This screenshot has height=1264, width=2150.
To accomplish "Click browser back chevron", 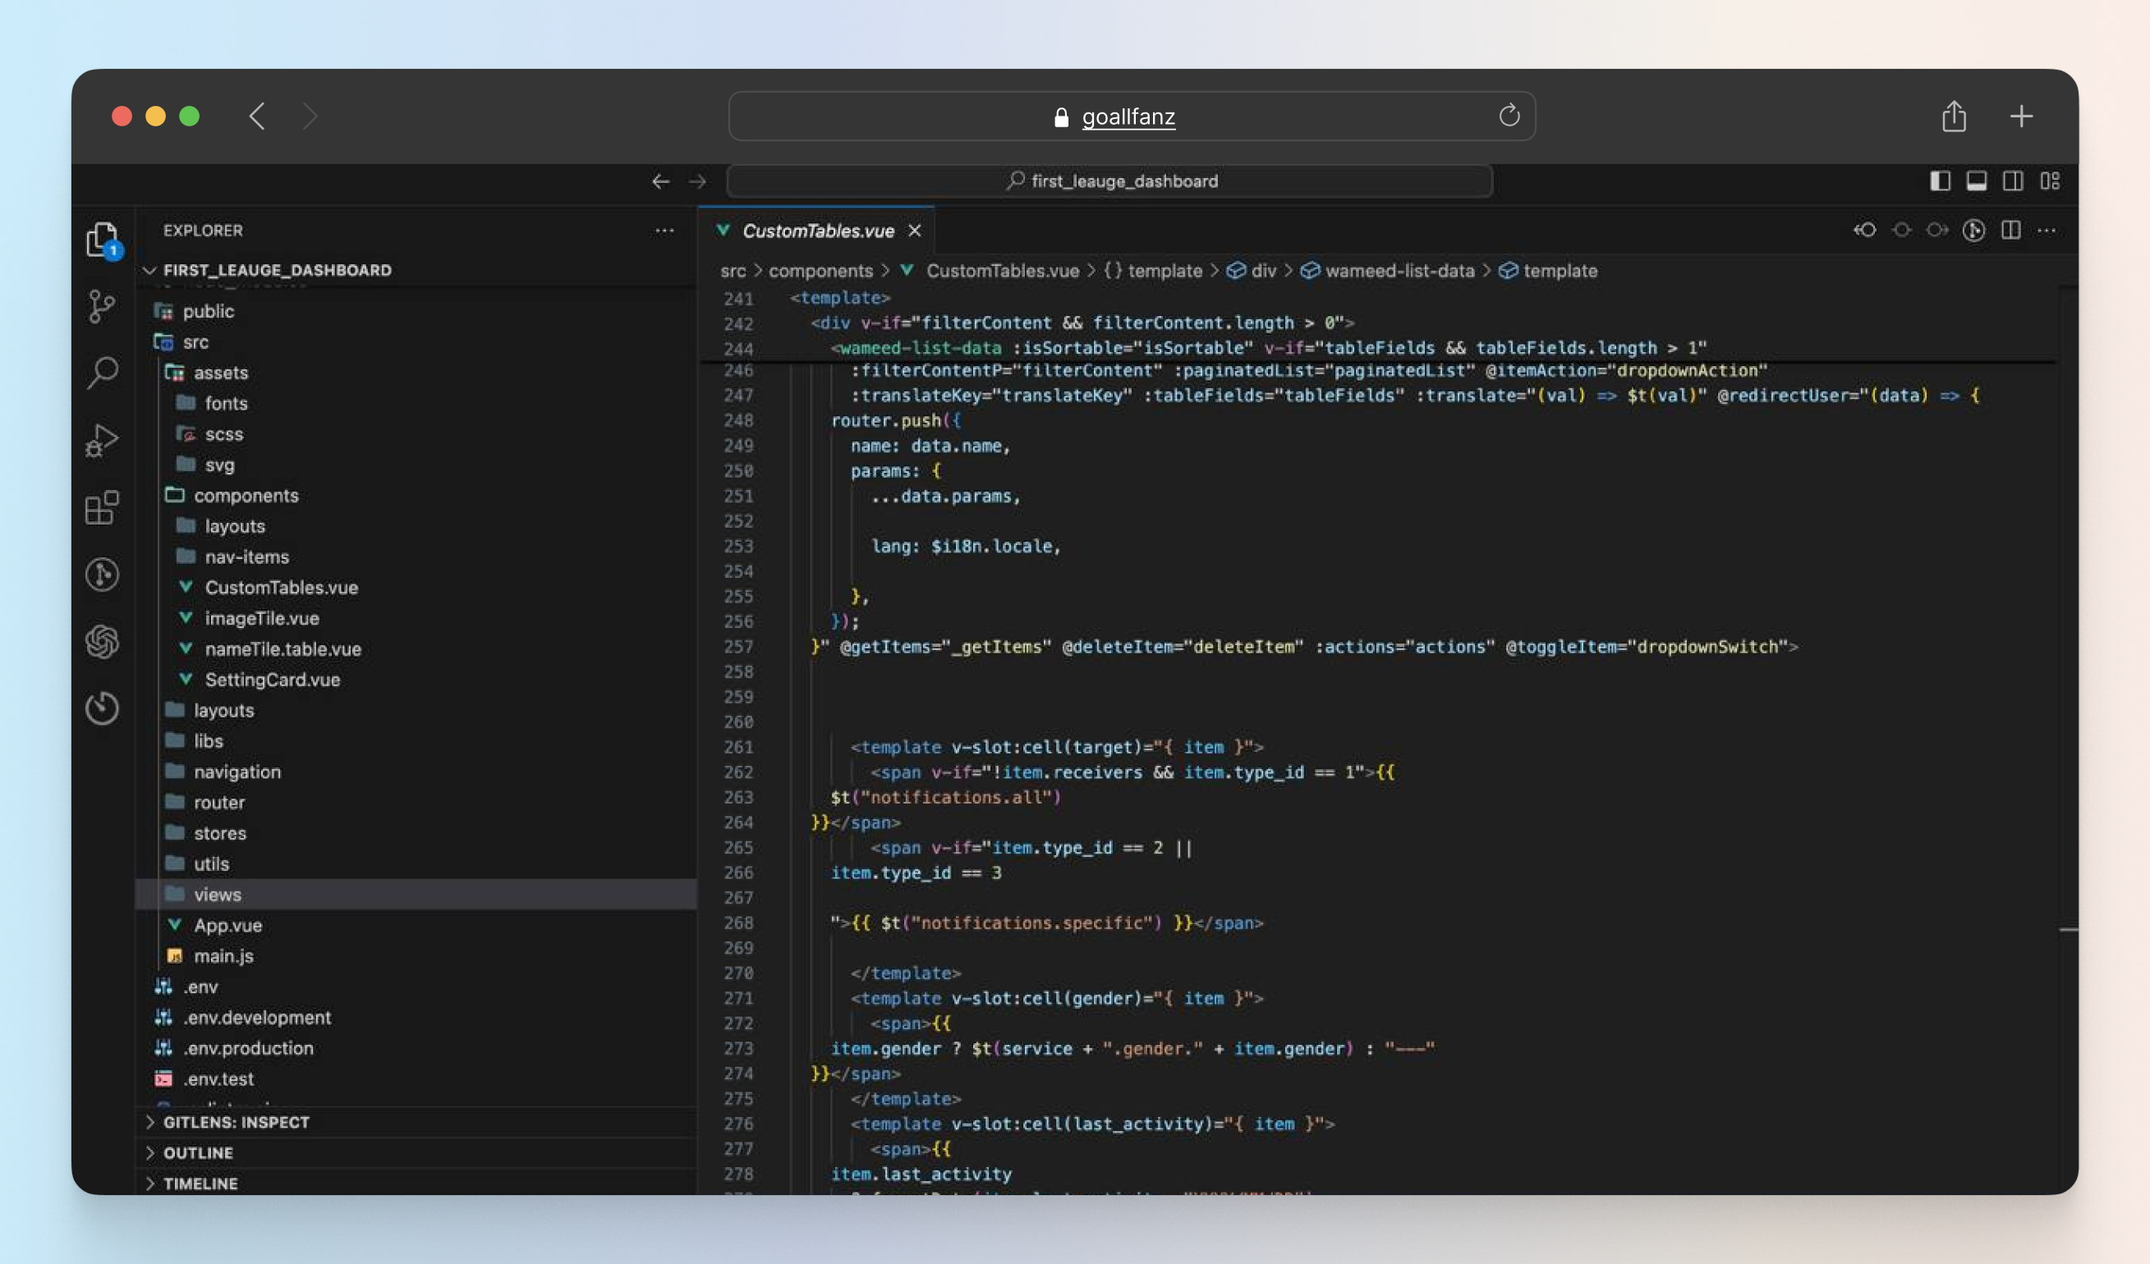I will click(258, 116).
